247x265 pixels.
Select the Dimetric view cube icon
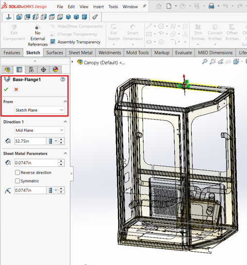tap(84, 17)
